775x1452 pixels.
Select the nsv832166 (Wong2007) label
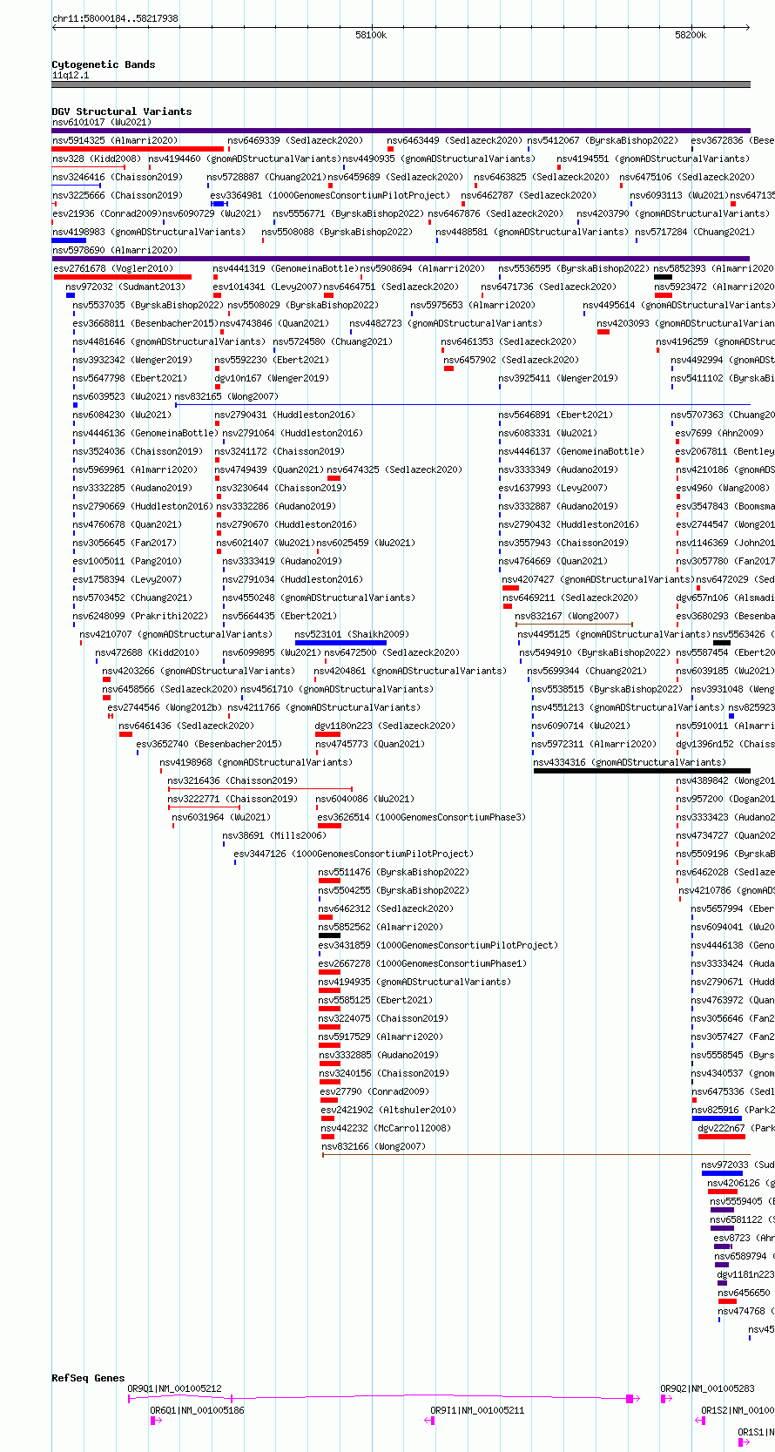pyautogui.click(x=374, y=1146)
